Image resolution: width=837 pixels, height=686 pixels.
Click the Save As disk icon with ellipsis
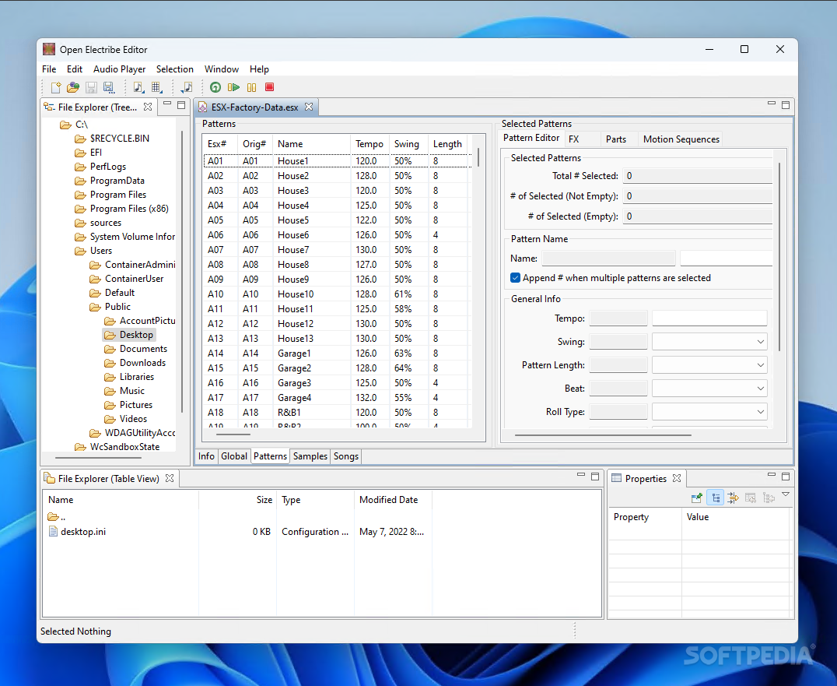click(x=109, y=87)
